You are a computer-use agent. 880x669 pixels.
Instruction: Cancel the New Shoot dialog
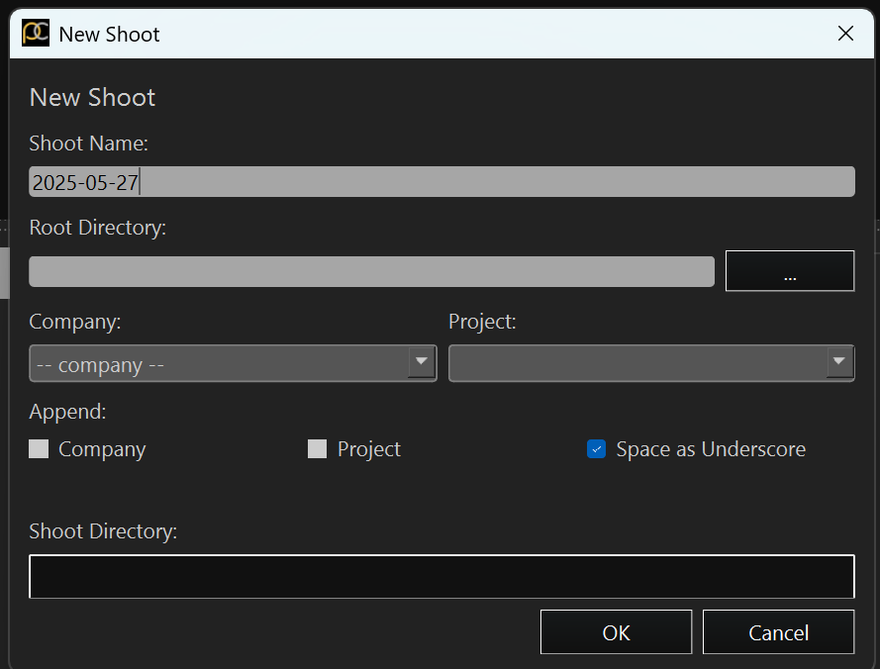[778, 632]
